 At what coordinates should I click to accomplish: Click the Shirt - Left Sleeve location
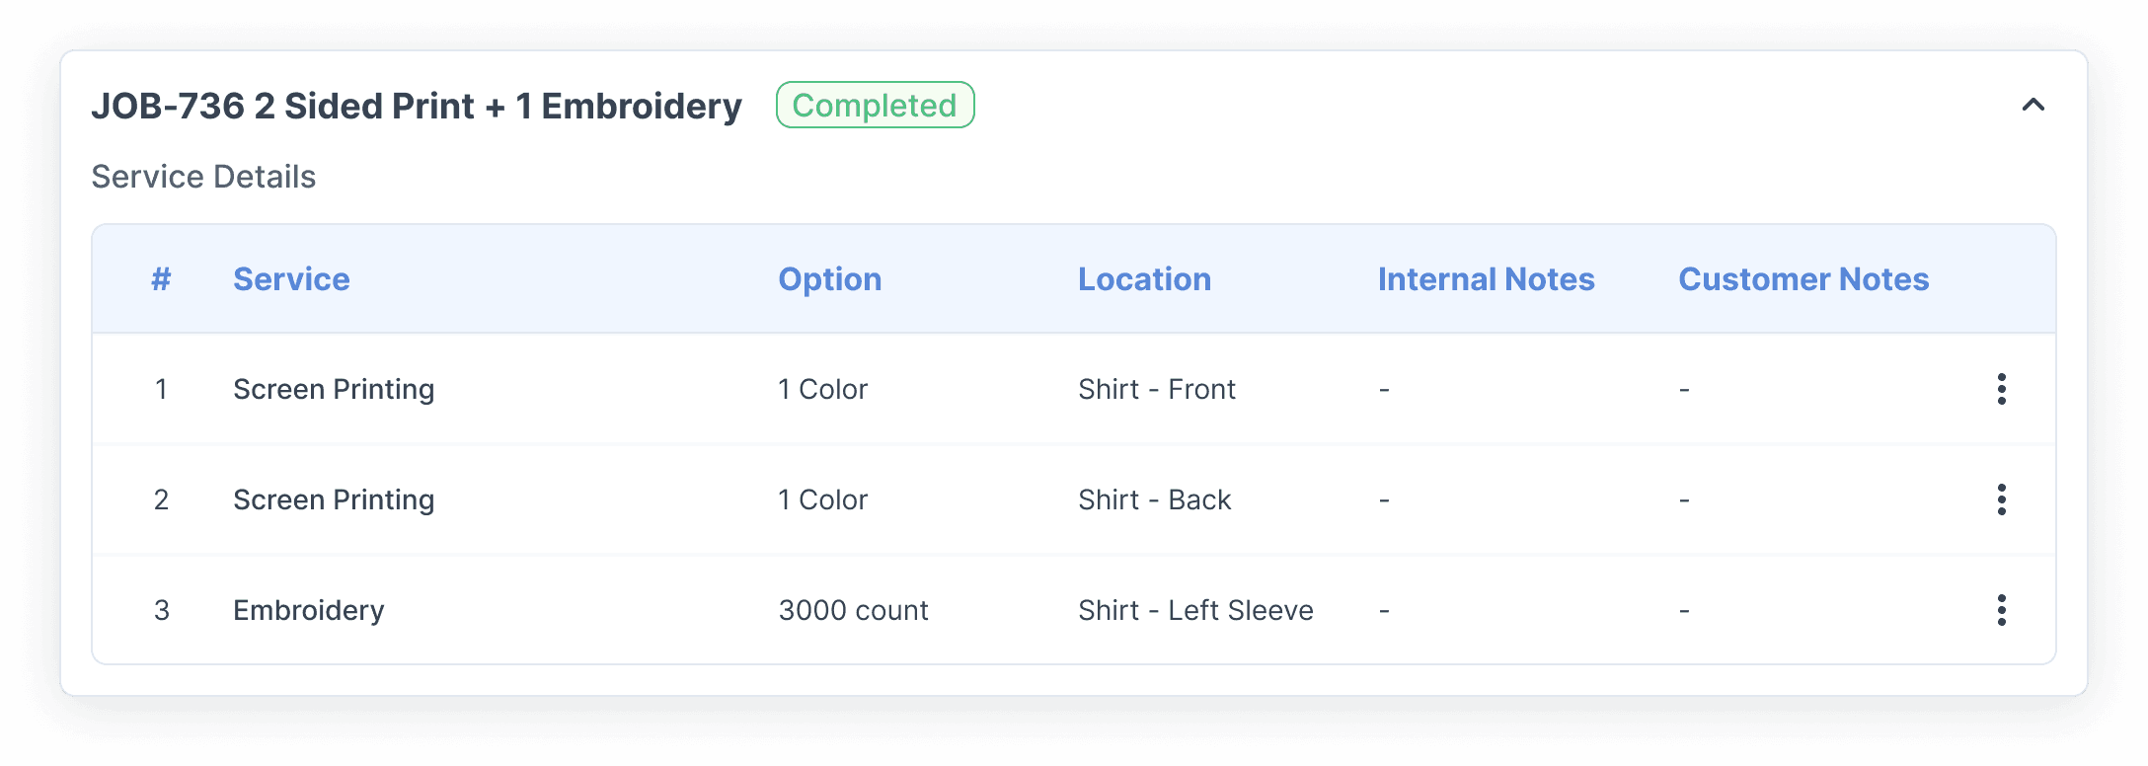[1195, 610]
